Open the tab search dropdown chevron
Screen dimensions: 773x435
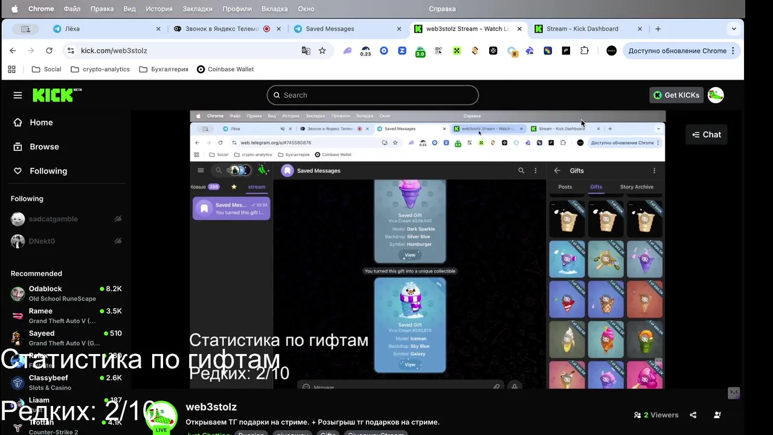[x=734, y=28]
